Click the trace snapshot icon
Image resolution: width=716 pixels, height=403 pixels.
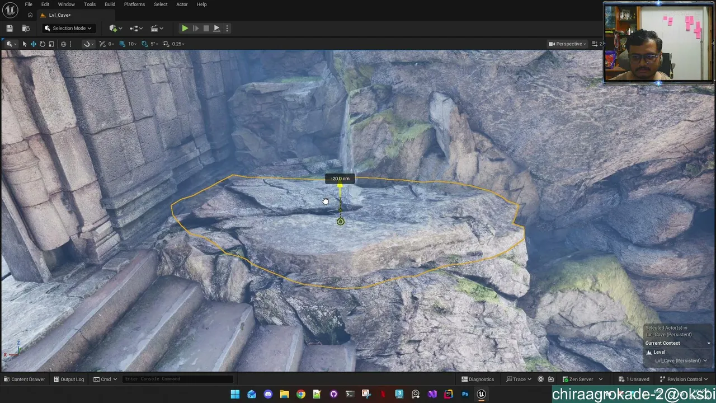(x=551, y=379)
